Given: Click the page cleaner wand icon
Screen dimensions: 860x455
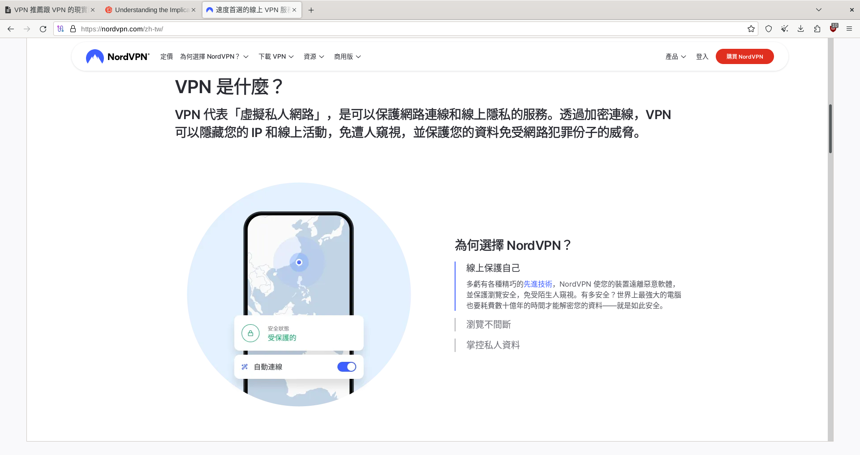Looking at the screenshot, I should pyautogui.click(x=785, y=29).
